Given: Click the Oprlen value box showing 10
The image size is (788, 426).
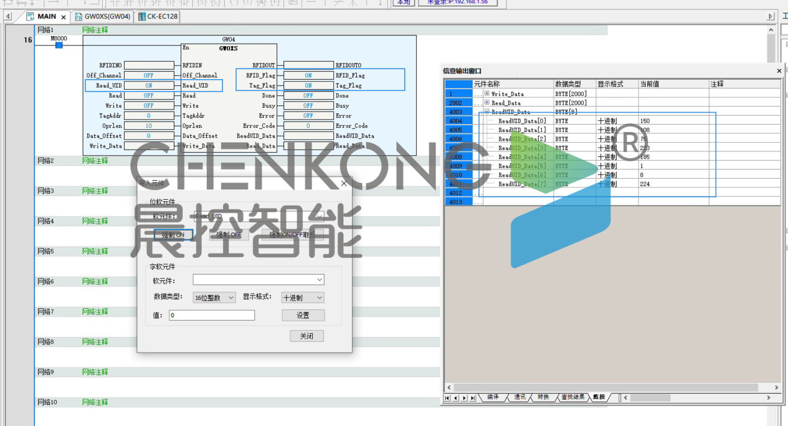Looking at the screenshot, I should click(x=149, y=126).
